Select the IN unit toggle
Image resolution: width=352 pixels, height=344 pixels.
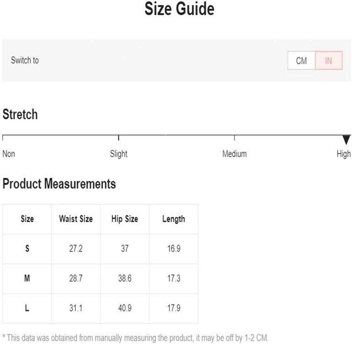[329, 60]
